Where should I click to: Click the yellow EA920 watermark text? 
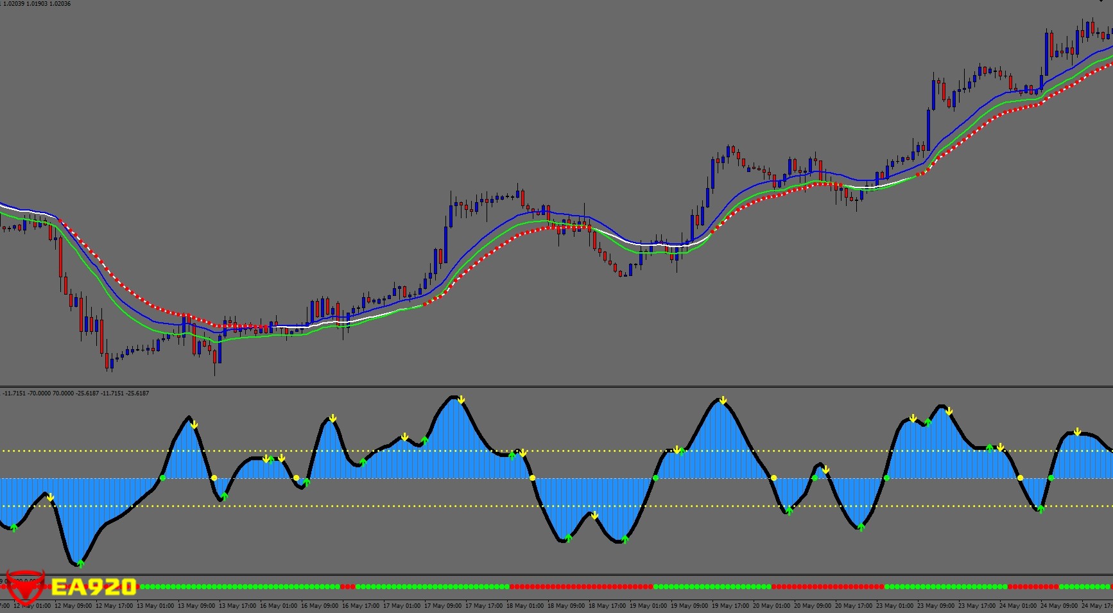[x=94, y=587]
